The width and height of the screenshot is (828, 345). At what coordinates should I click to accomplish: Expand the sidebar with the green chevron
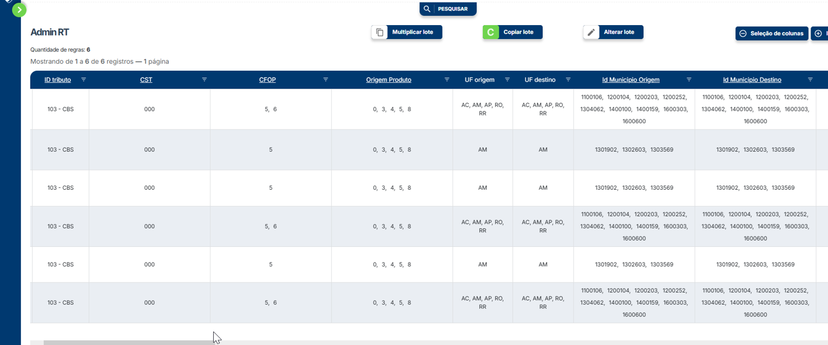click(x=19, y=9)
